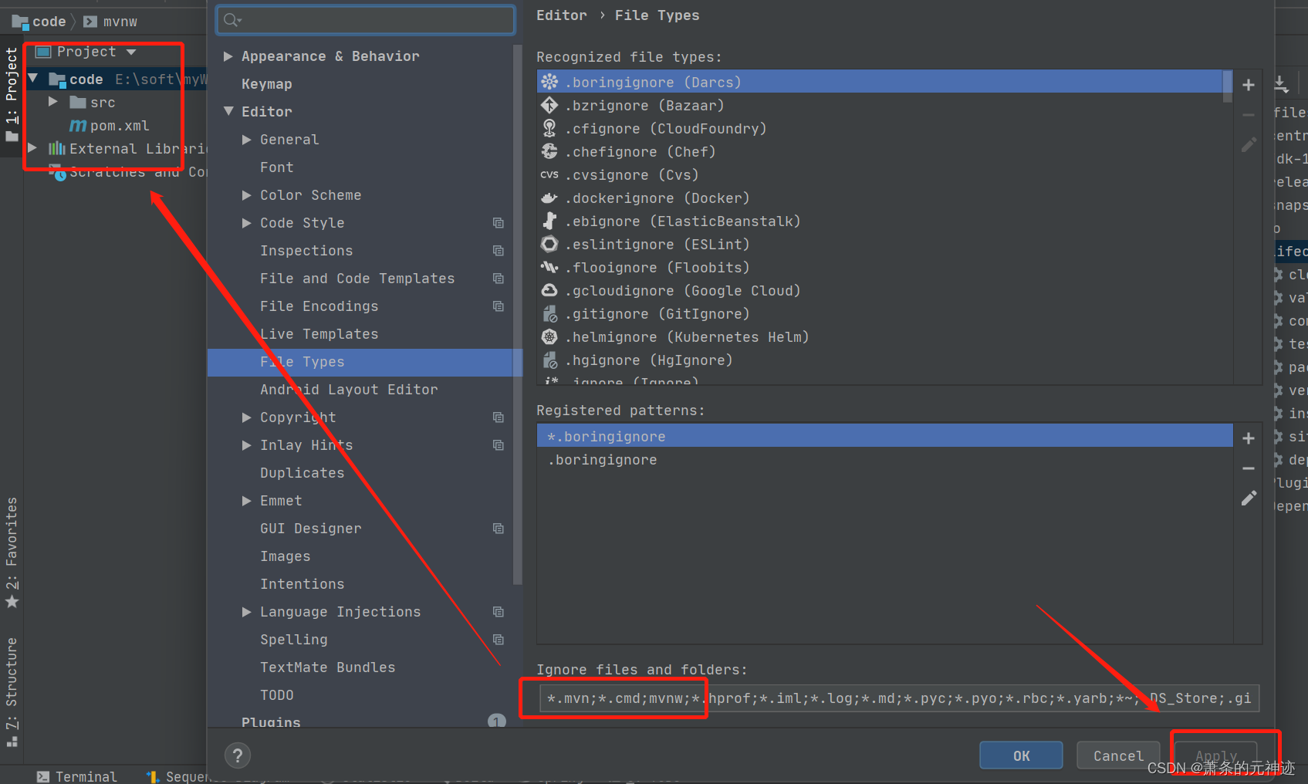Toggle the Project side tool window
Image resolution: width=1308 pixels, height=784 pixels.
pyautogui.click(x=12, y=93)
